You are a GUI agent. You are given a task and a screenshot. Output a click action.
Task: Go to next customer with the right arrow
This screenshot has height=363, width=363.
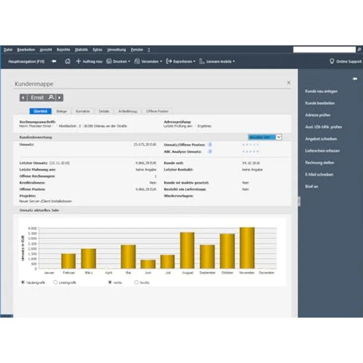click(60, 98)
